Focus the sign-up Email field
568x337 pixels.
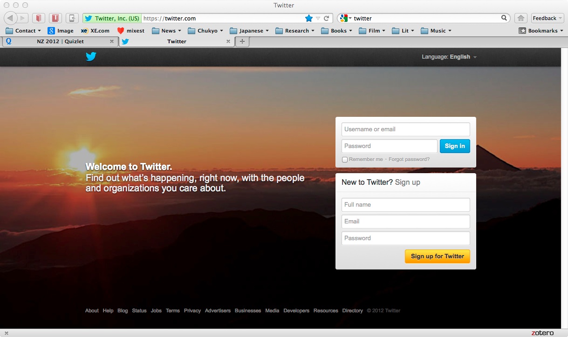[406, 222]
